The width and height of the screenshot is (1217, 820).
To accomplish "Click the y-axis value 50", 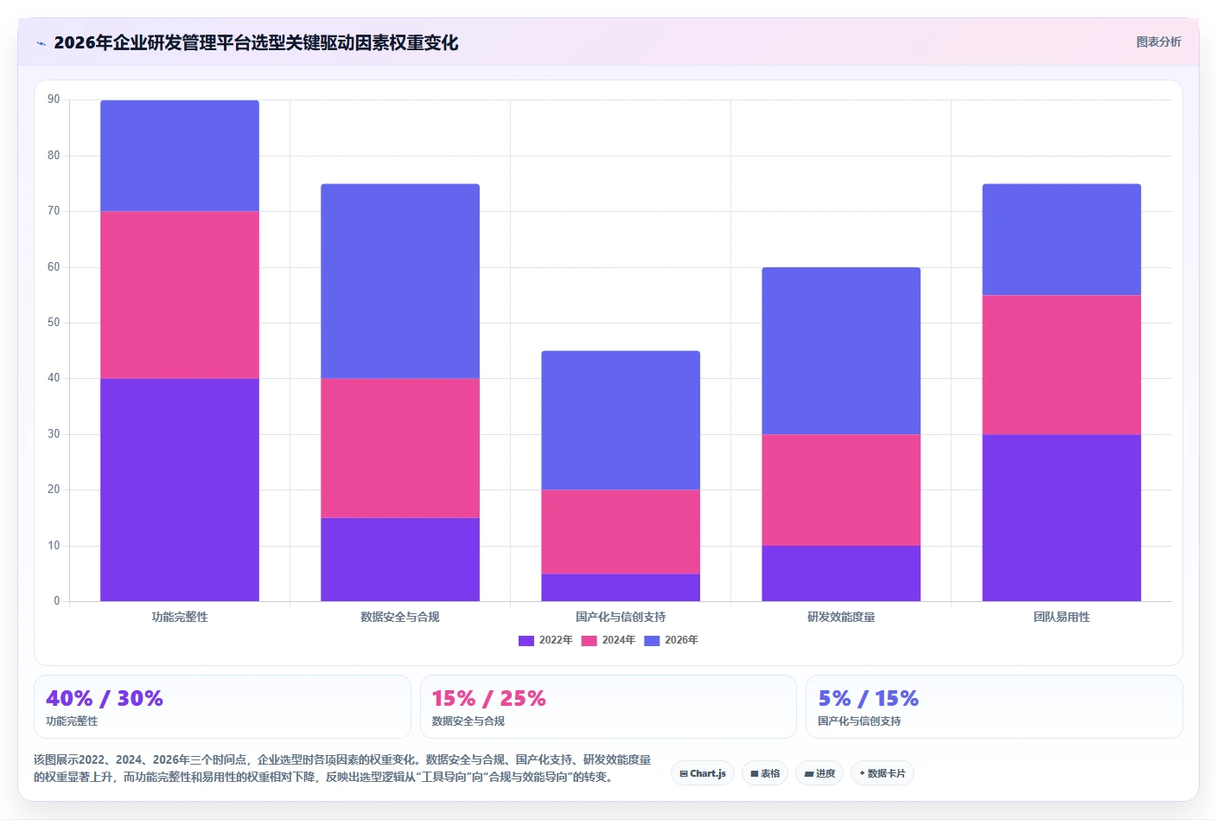I will click(x=54, y=323).
